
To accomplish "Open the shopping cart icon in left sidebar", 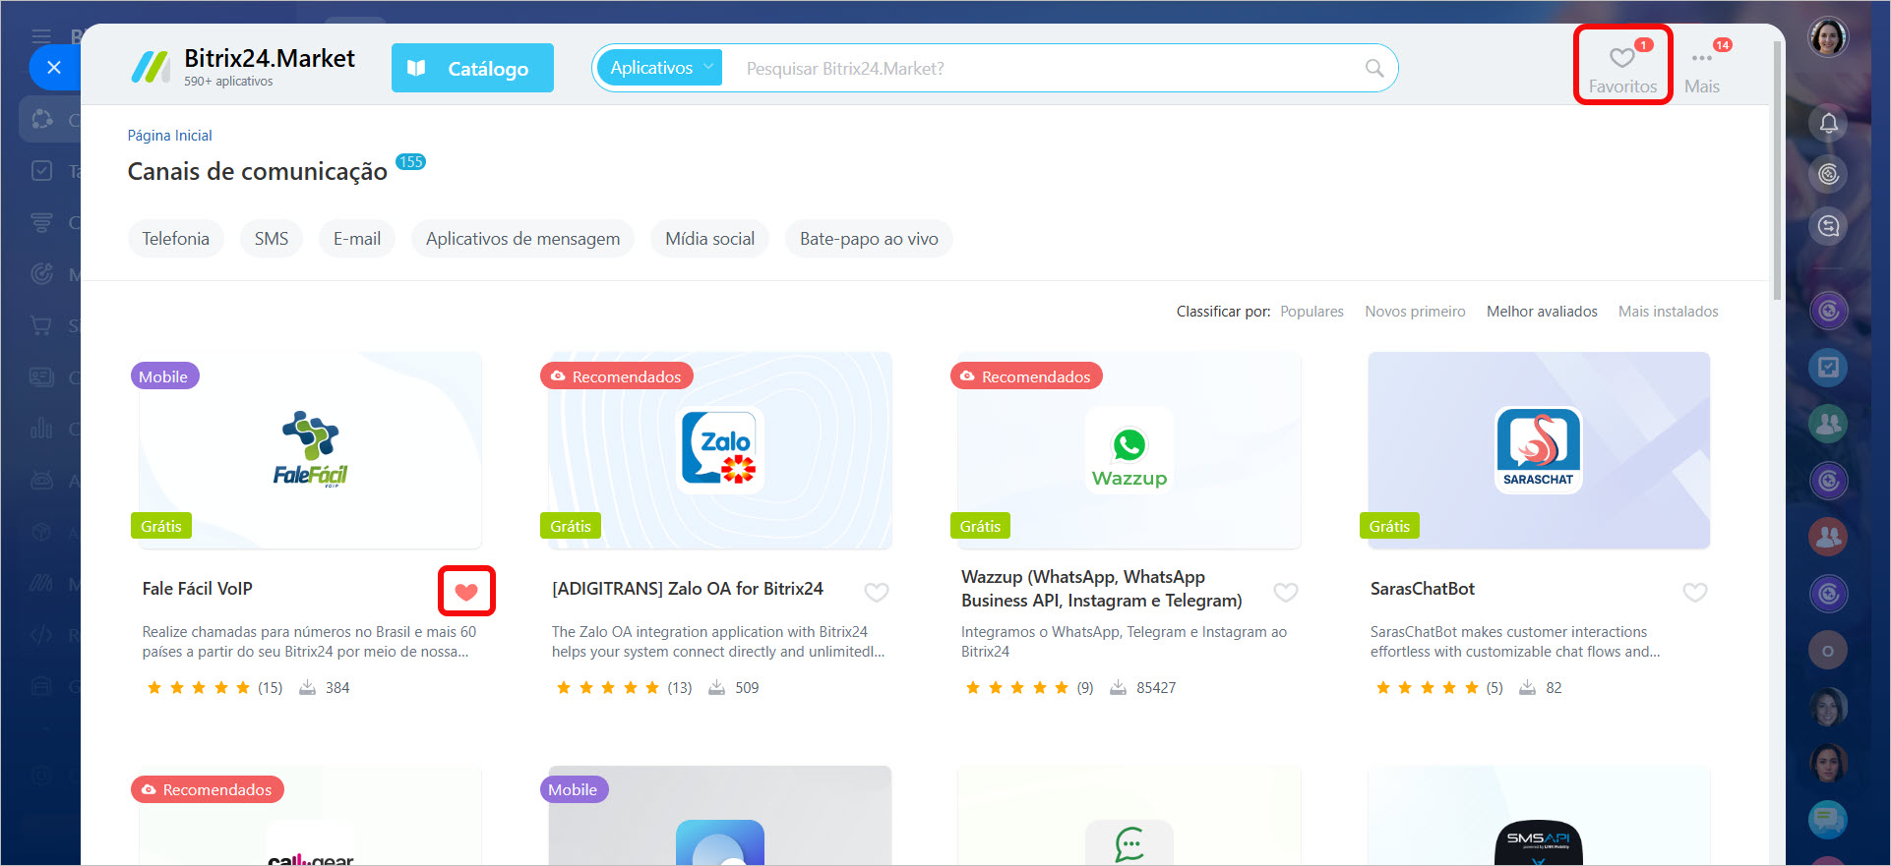I will point(41,325).
